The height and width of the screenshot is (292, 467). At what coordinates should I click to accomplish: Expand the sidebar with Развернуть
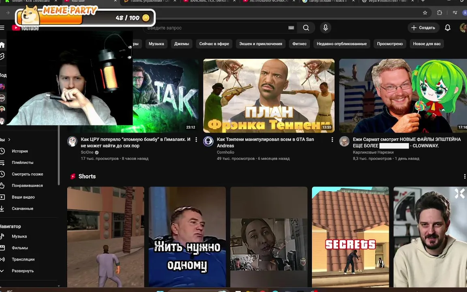click(x=23, y=271)
